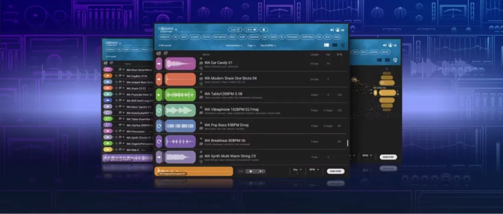The height and width of the screenshot is (214, 503).
Task: Click the sample list vertical scrollbar thumb
Action: (347, 143)
